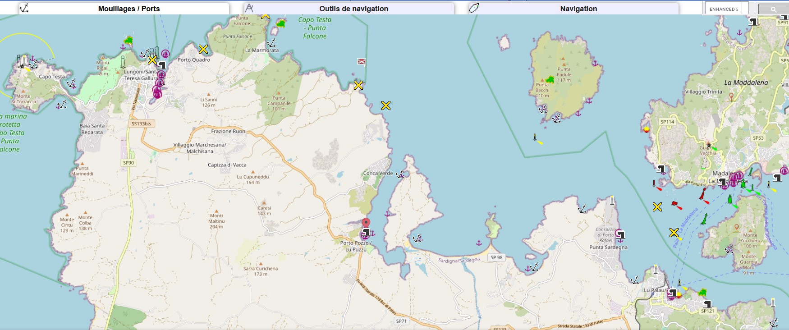
Task: Click the anchorage icon east of Capo Testa
Action: [71, 83]
